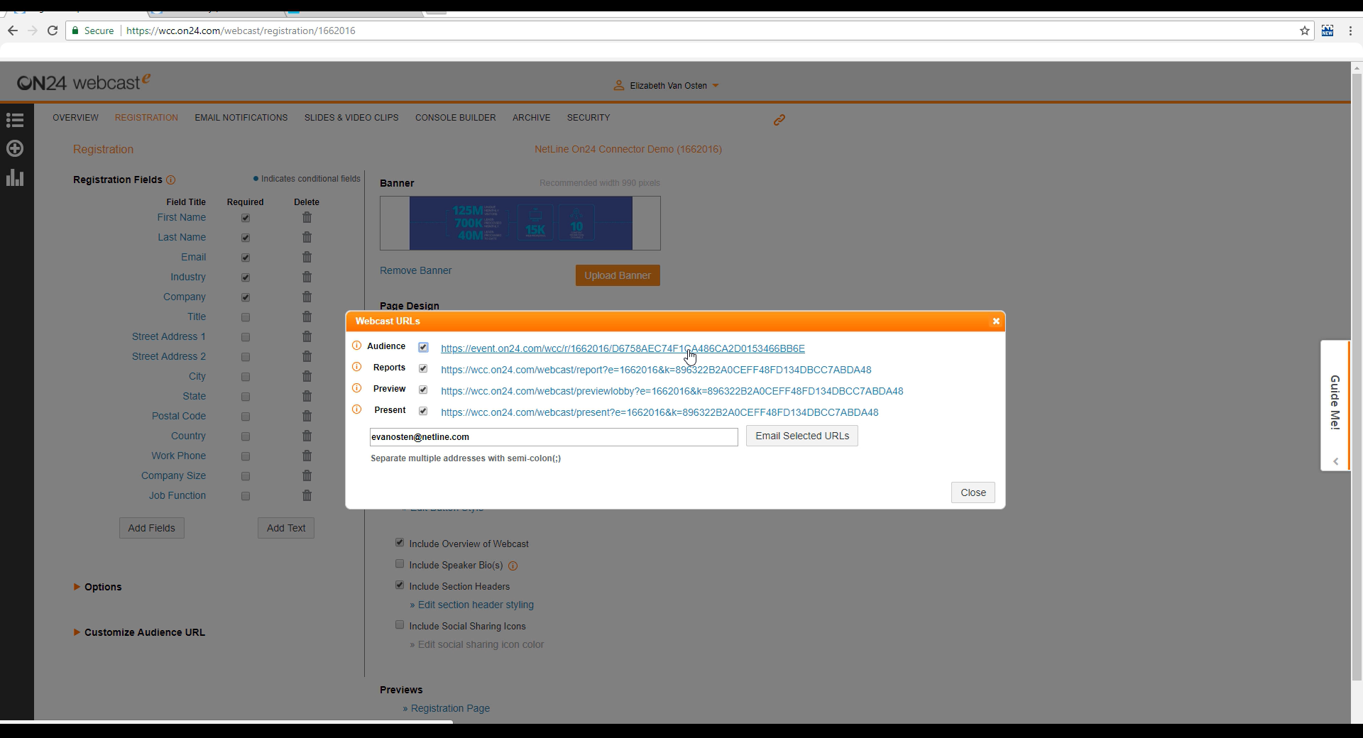Image resolution: width=1363 pixels, height=738 pixels.
Task: Click the Close button in dialog
Action: (x=973, y=492)
